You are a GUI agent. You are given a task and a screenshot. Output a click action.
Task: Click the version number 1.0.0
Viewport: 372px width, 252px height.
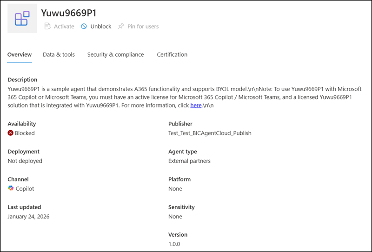174,244
